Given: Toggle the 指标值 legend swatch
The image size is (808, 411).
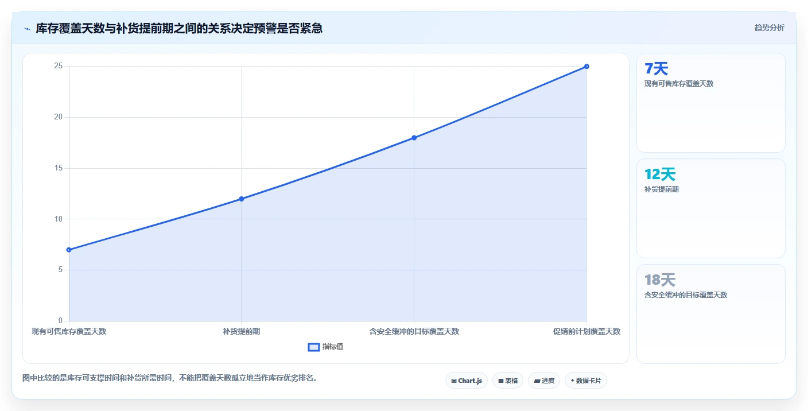Looking at the screenshot, I should [314, 347].
